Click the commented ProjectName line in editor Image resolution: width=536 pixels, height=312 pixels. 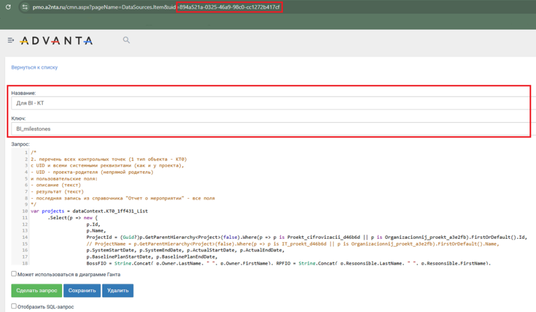[x=292, y=244]
